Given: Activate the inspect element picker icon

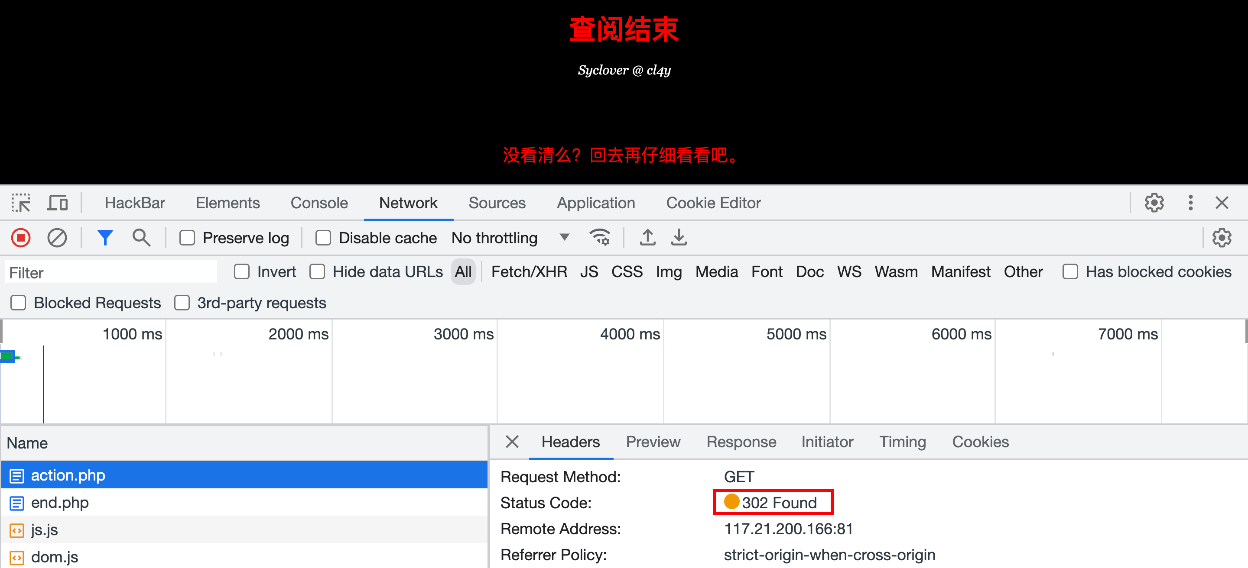Looking at the screenshot, I should [x=21, y=203].
